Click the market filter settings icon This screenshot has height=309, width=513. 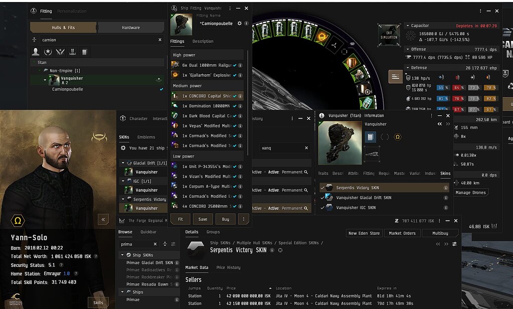[x=173, y=244]
